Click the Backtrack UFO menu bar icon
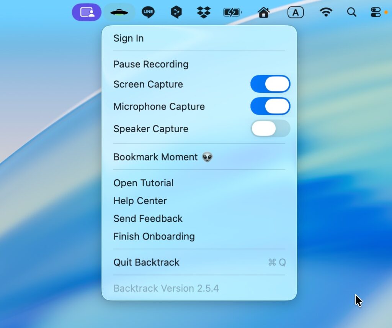This screenshot has width=392, height=328. [119, 12]
